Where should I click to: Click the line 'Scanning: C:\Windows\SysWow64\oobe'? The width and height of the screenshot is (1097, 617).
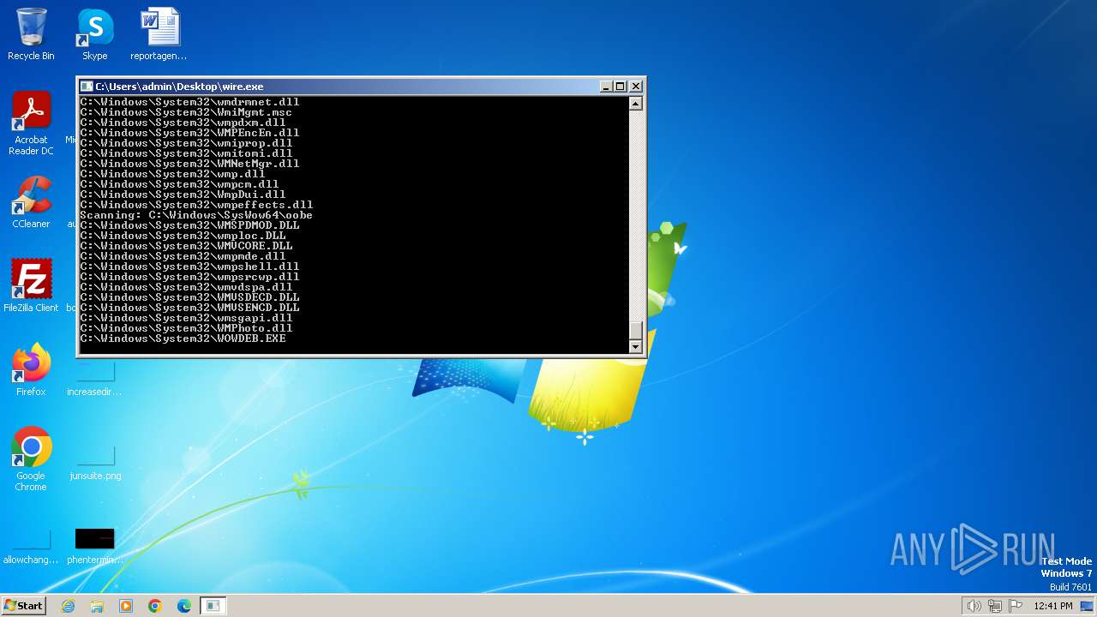pos(196,215)
